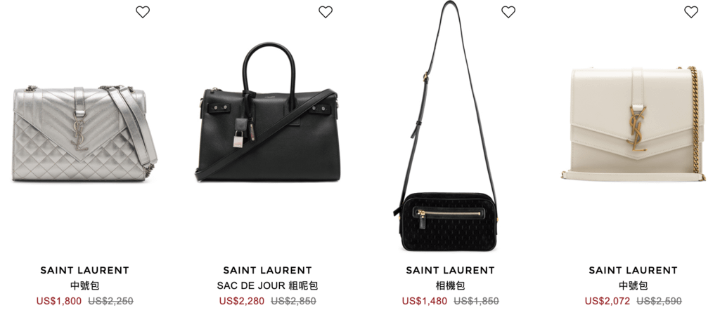Click the crossed-out US$2,590 original price
The height and width of the screenshot is (310, 720).
coord(659,302)
